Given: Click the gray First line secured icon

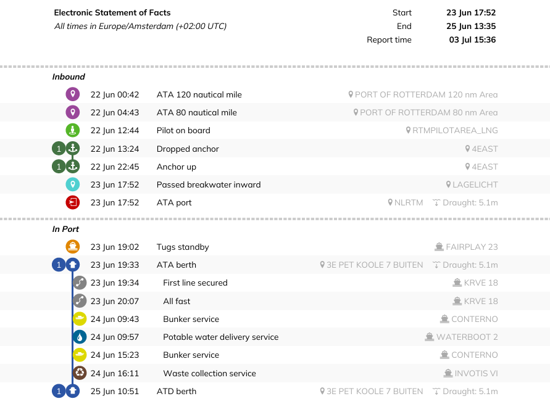Looking at the screenshot, I should coord(80,282).
